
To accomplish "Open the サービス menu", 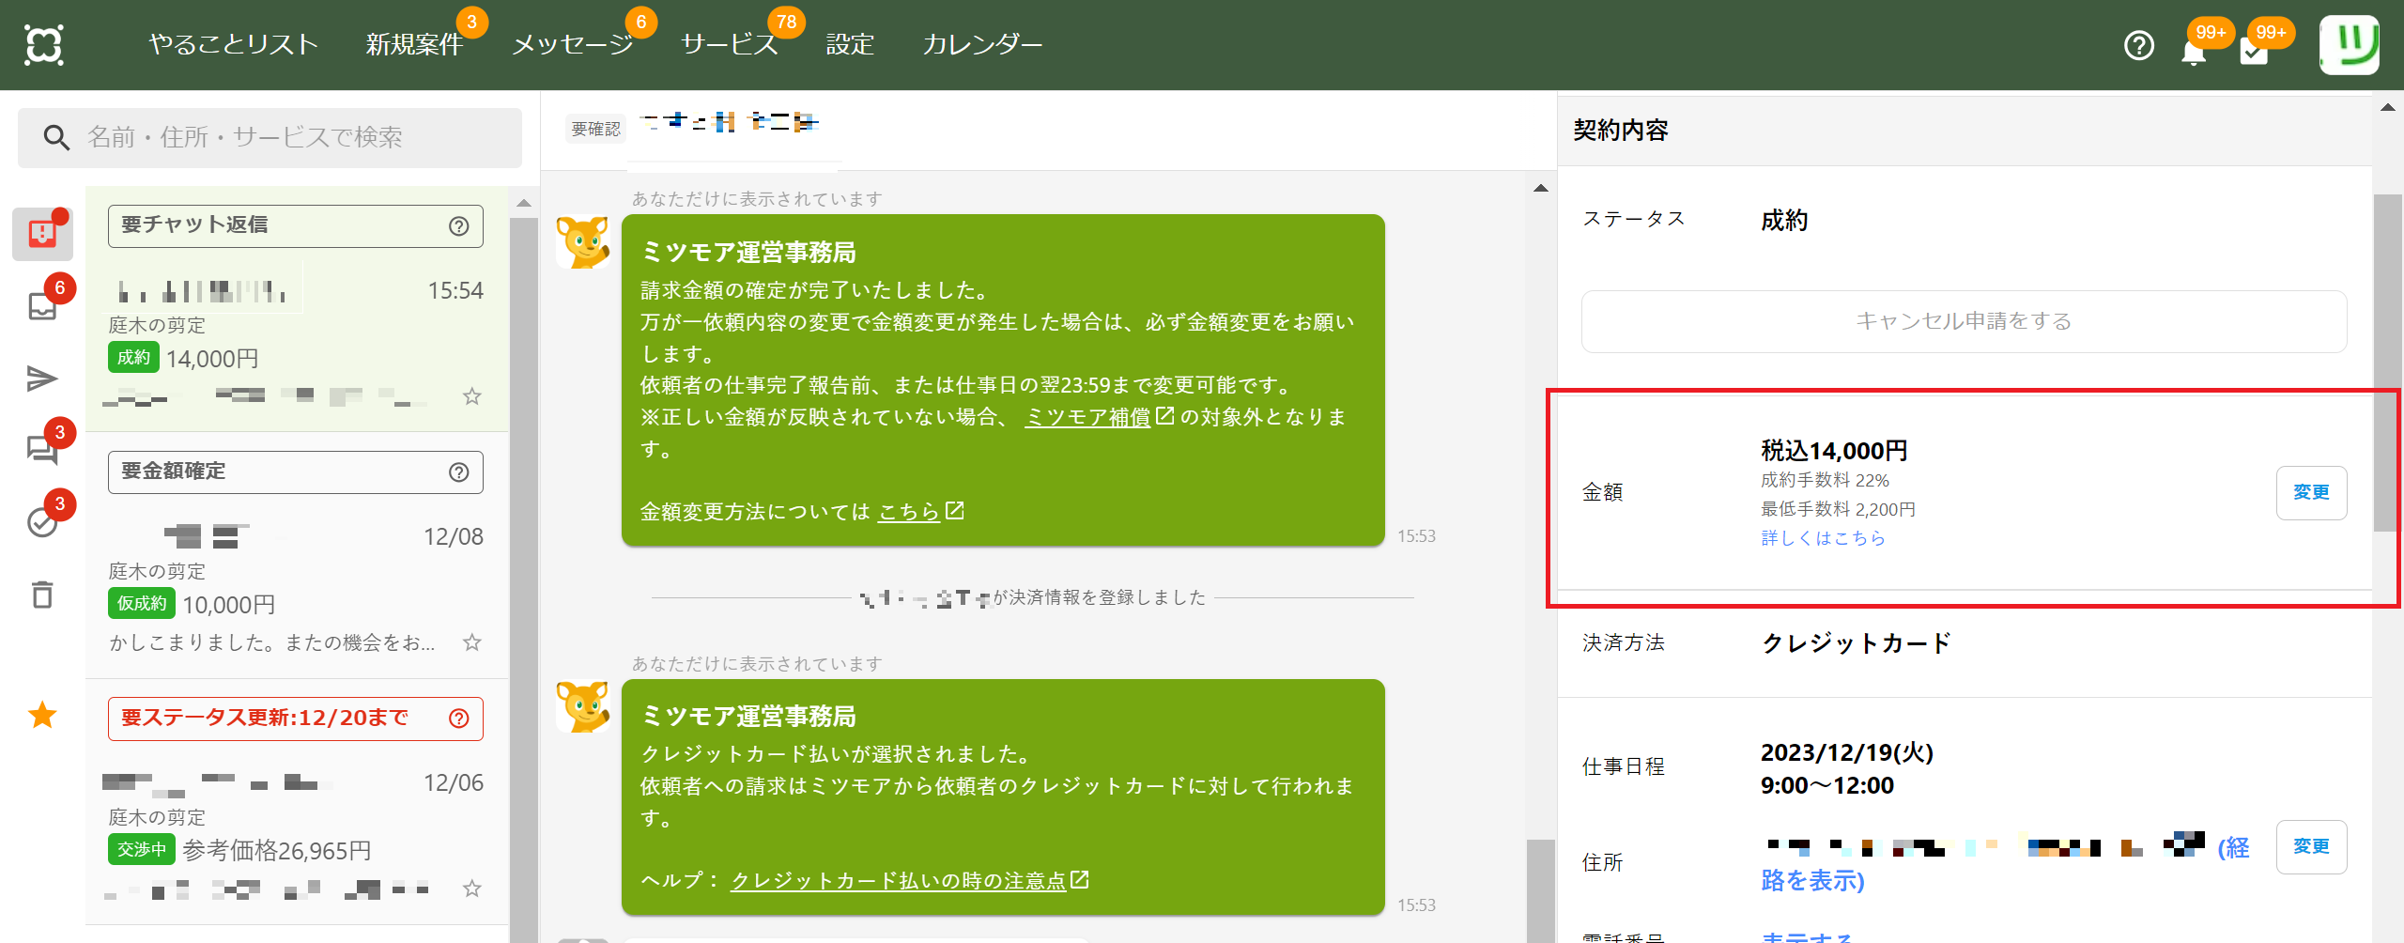I will (x=730, y=44).
